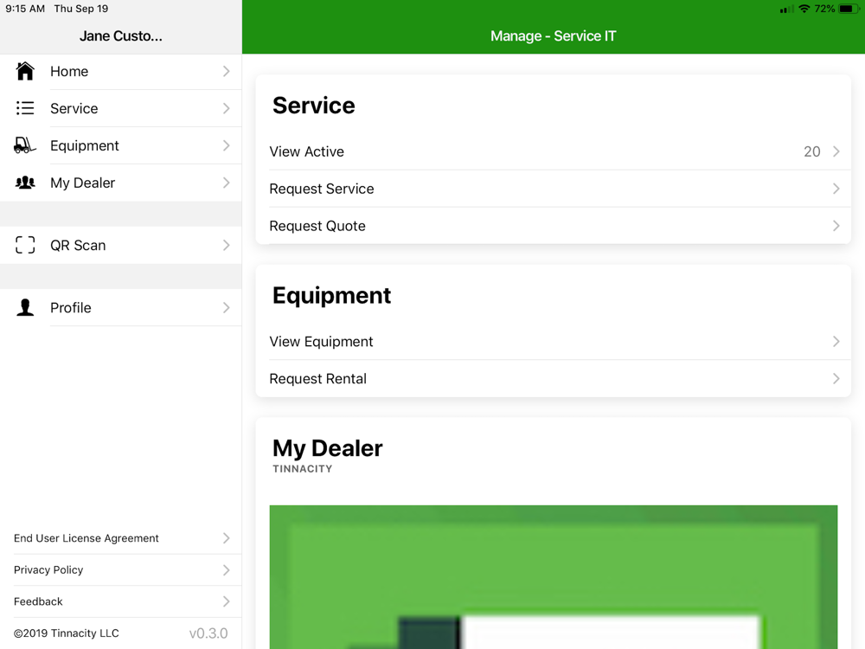Screen dimensions: 865x649
Task: Open the Request Quote row
Action: 554,226
